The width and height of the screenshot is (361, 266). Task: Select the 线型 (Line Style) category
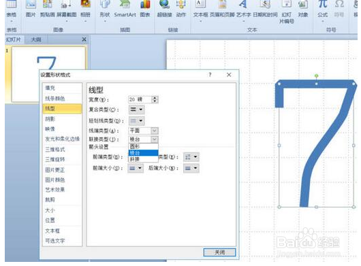pos(62,109)
